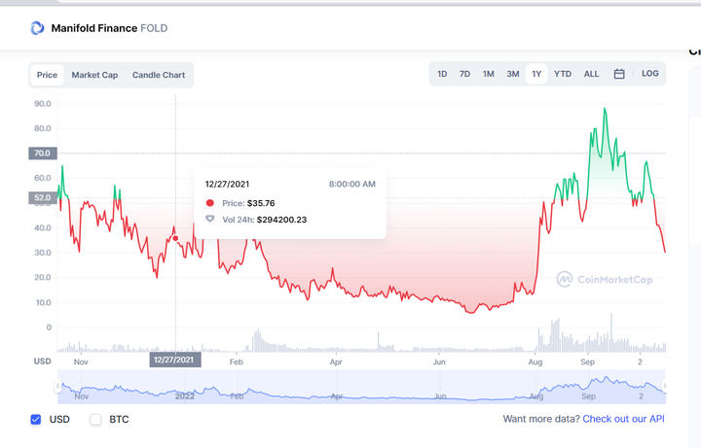
Task: Open the Check out our API link
Action: 623,419
